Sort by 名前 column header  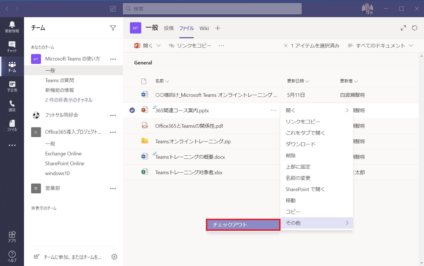click(162, 81)
